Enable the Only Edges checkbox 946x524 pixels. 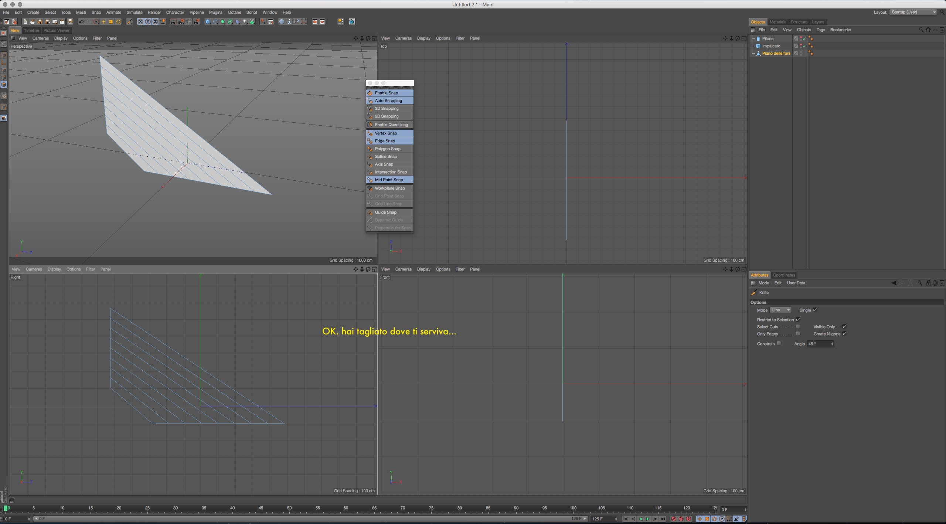798,334
